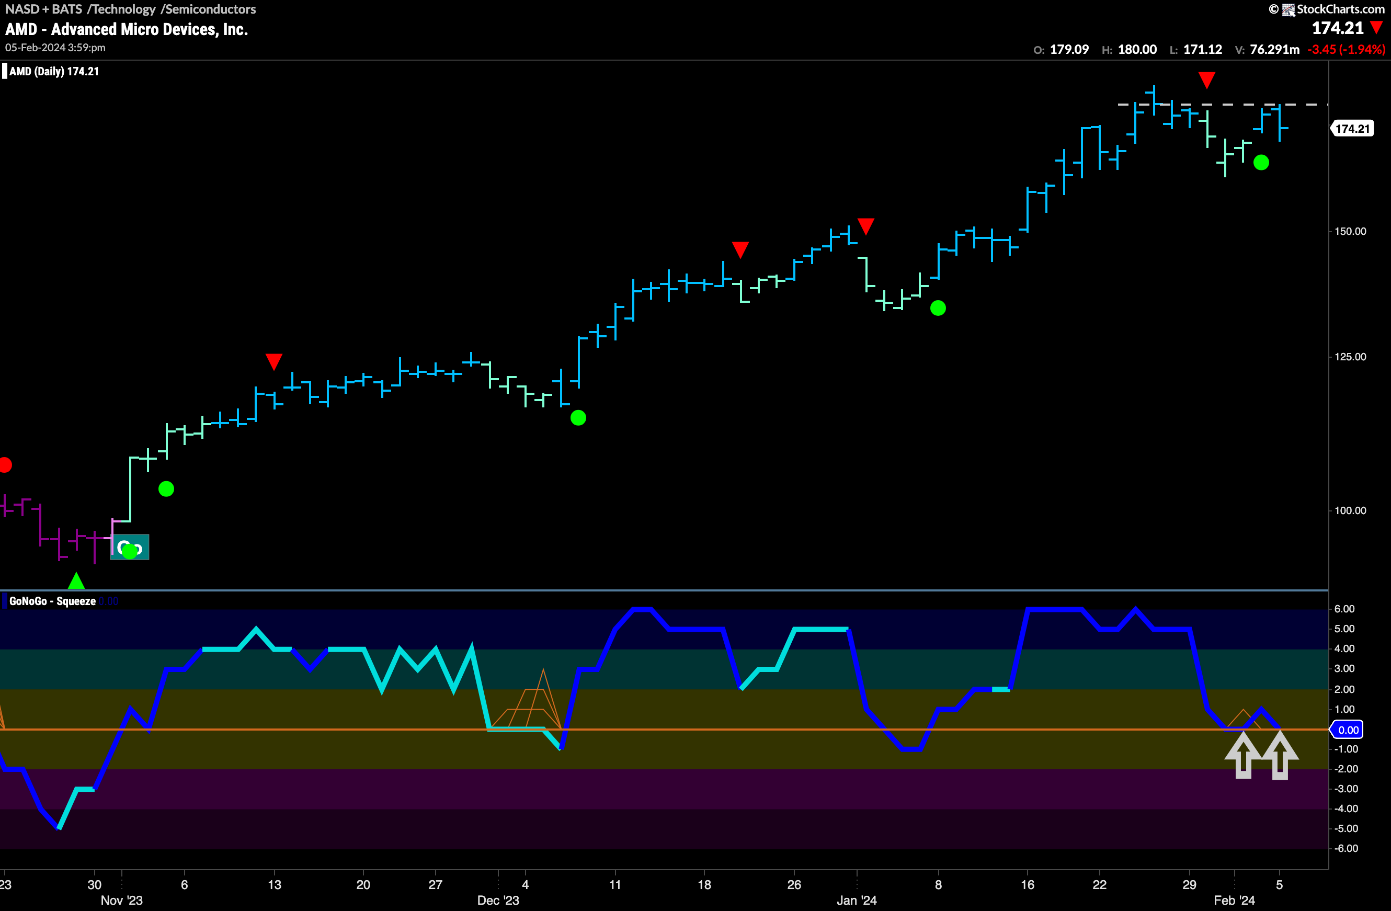Click the 05-Feb-2024 3:59:pm timestamp
Image resolution: width=1391 pixels, height=911 pixels.
coord(55,48)
